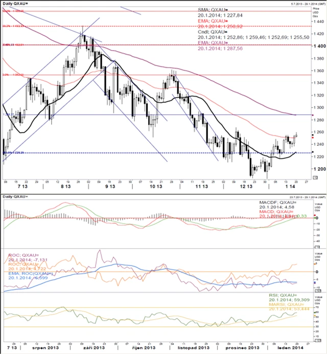Viewport: 327px width, 354px height.
Task: Click the Daily QXAU= title of lower chart
Action: [15, 196]
